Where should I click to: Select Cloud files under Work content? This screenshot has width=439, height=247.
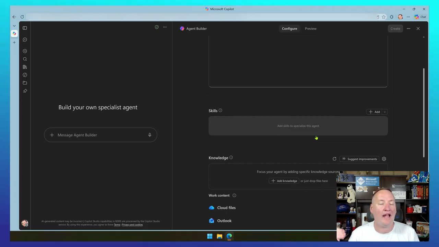pos(222,208)
